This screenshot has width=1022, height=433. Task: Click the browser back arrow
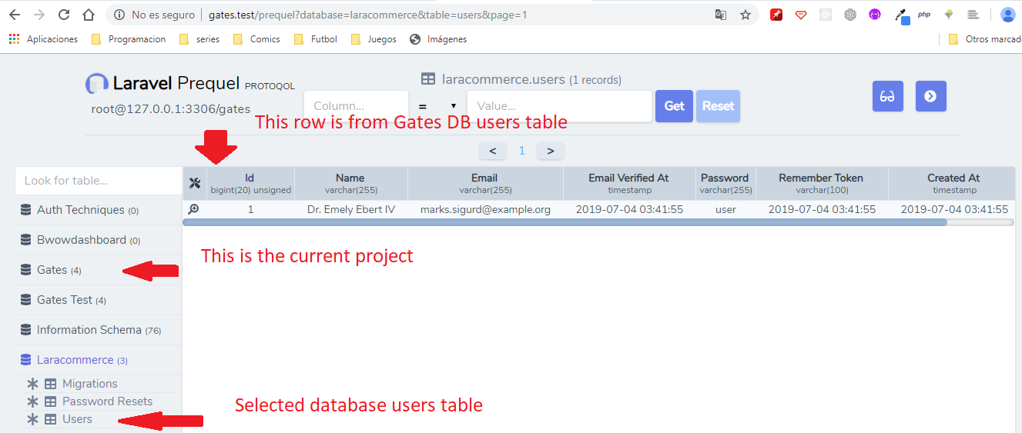15,15
